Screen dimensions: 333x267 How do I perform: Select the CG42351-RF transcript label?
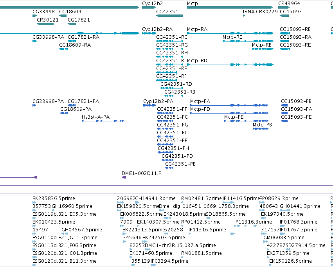point(172,76)
